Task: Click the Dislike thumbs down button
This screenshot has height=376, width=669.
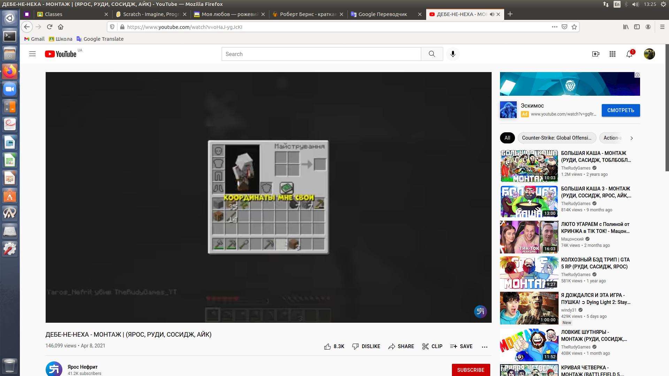Action: [355, 346]
